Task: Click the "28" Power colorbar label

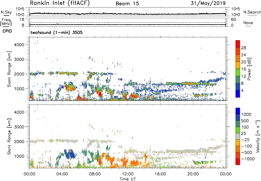Action: coord(243,48)
